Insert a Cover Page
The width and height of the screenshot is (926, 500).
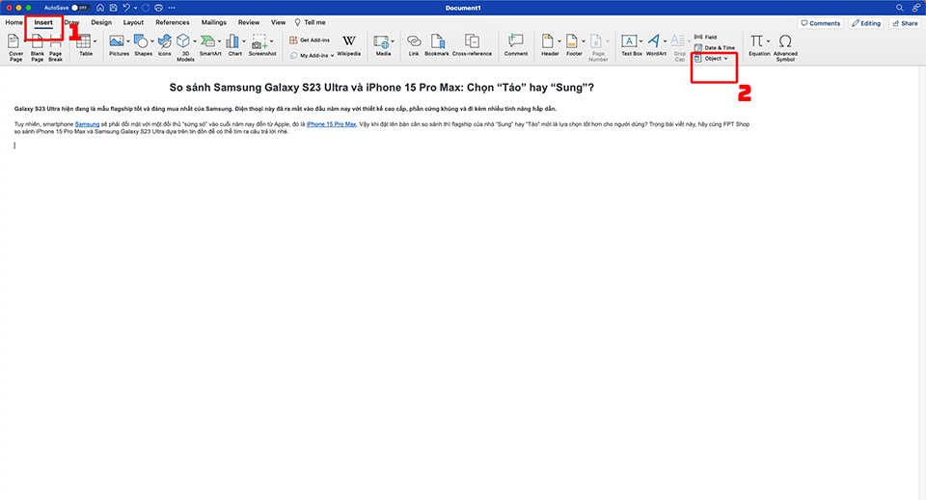coord(15,47)
